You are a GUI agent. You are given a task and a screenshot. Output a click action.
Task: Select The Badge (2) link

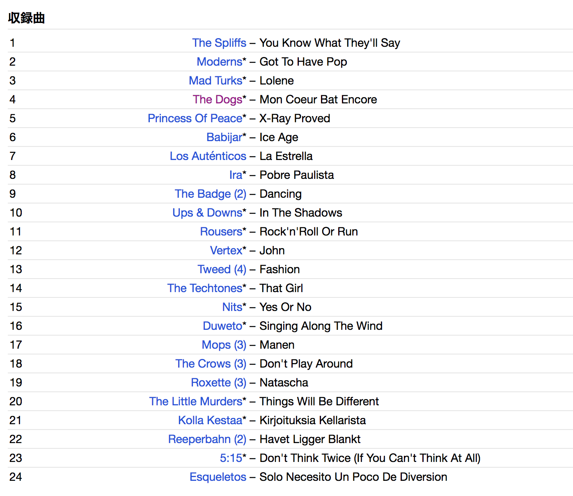pyautogui.click(x=211, y=194)
